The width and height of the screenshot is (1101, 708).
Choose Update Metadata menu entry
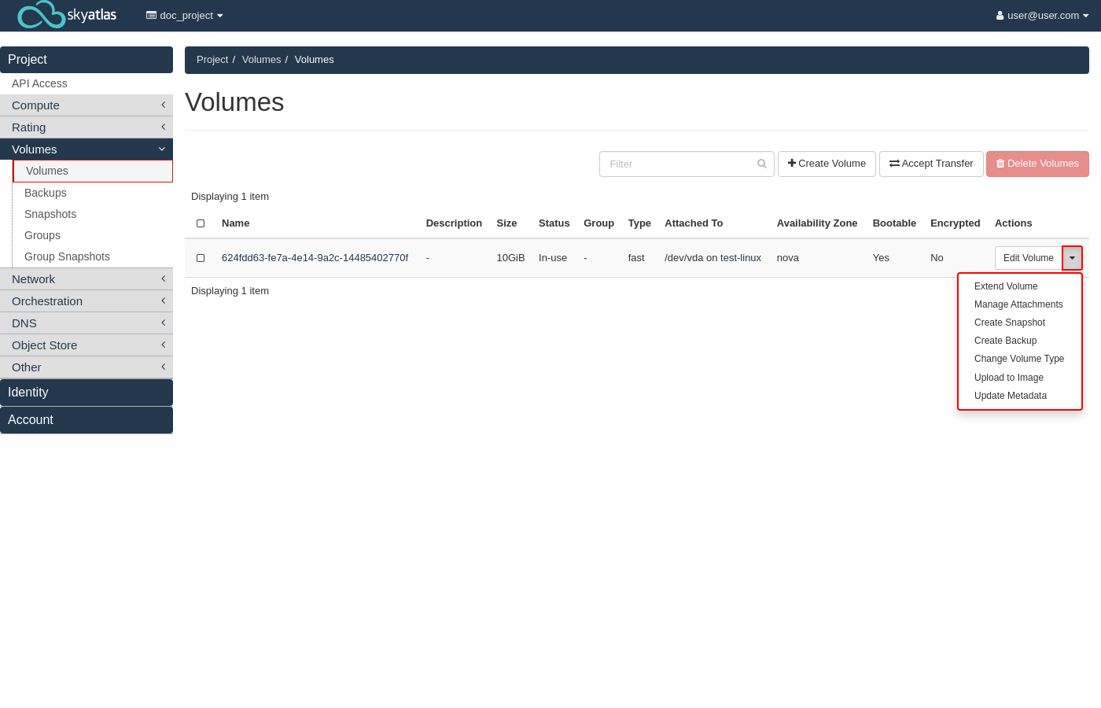(1020, 396)
